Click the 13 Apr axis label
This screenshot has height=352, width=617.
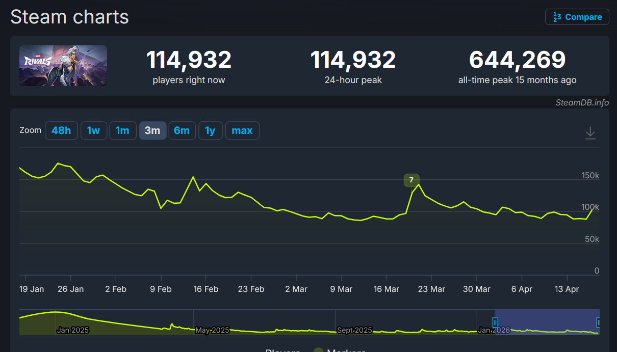pos(567,289)
